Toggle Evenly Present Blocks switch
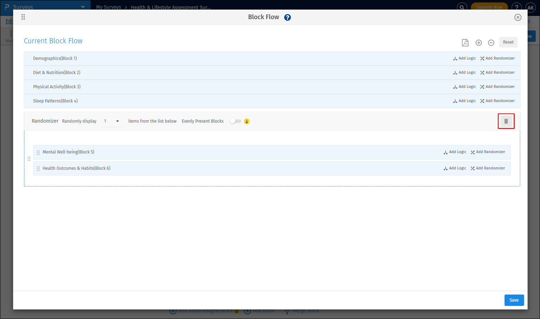The image size is (540, 319). 235,121
